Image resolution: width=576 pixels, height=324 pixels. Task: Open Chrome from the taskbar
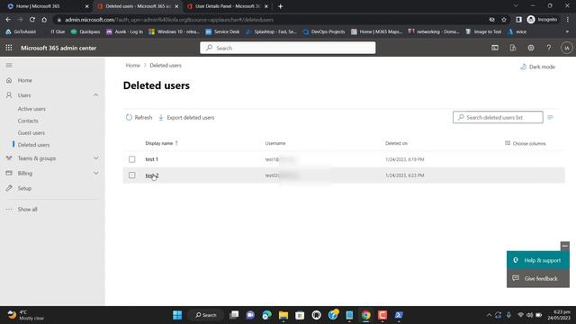click(366, 315)
